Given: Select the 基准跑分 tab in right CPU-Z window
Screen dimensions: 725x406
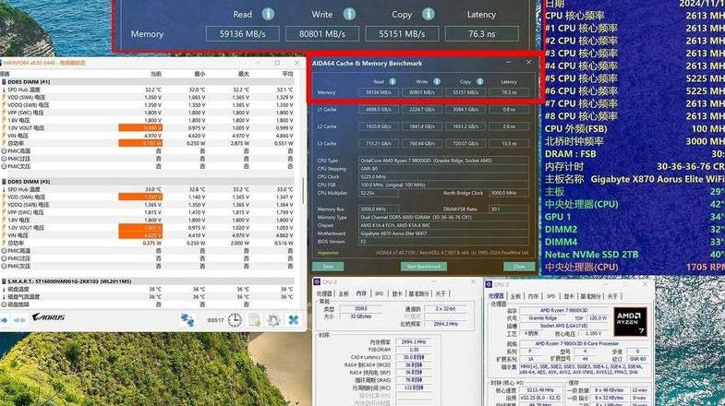Looking at the screenshot, I should click(x=592, y=296).
